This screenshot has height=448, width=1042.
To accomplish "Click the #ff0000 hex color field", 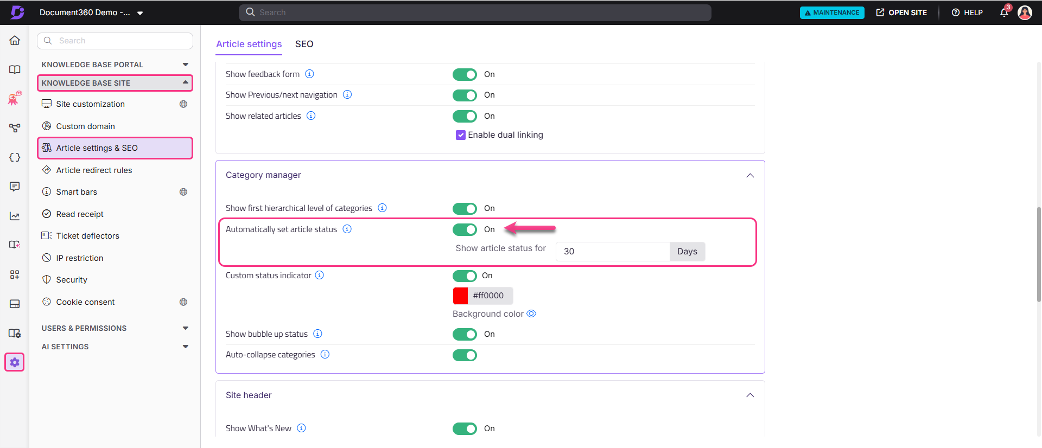I will [x=490, y=296].
